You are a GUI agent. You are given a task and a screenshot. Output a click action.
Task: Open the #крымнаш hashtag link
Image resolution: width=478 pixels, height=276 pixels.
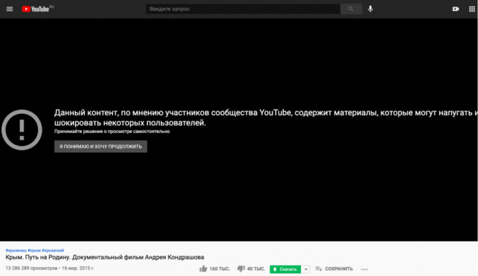click(x=16, y=250)
